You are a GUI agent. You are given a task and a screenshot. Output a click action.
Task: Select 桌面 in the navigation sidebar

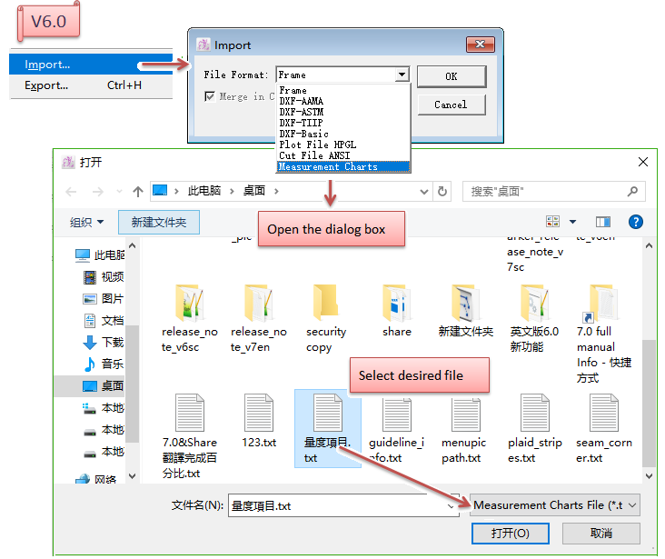coord(112,385)
